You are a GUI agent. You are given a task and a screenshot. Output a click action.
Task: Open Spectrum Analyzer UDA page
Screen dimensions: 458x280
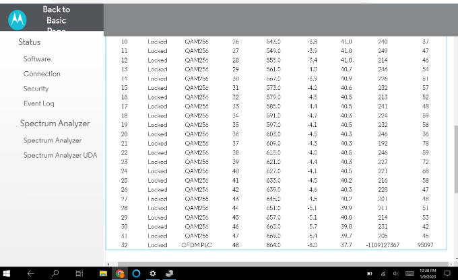coord(60,155)
